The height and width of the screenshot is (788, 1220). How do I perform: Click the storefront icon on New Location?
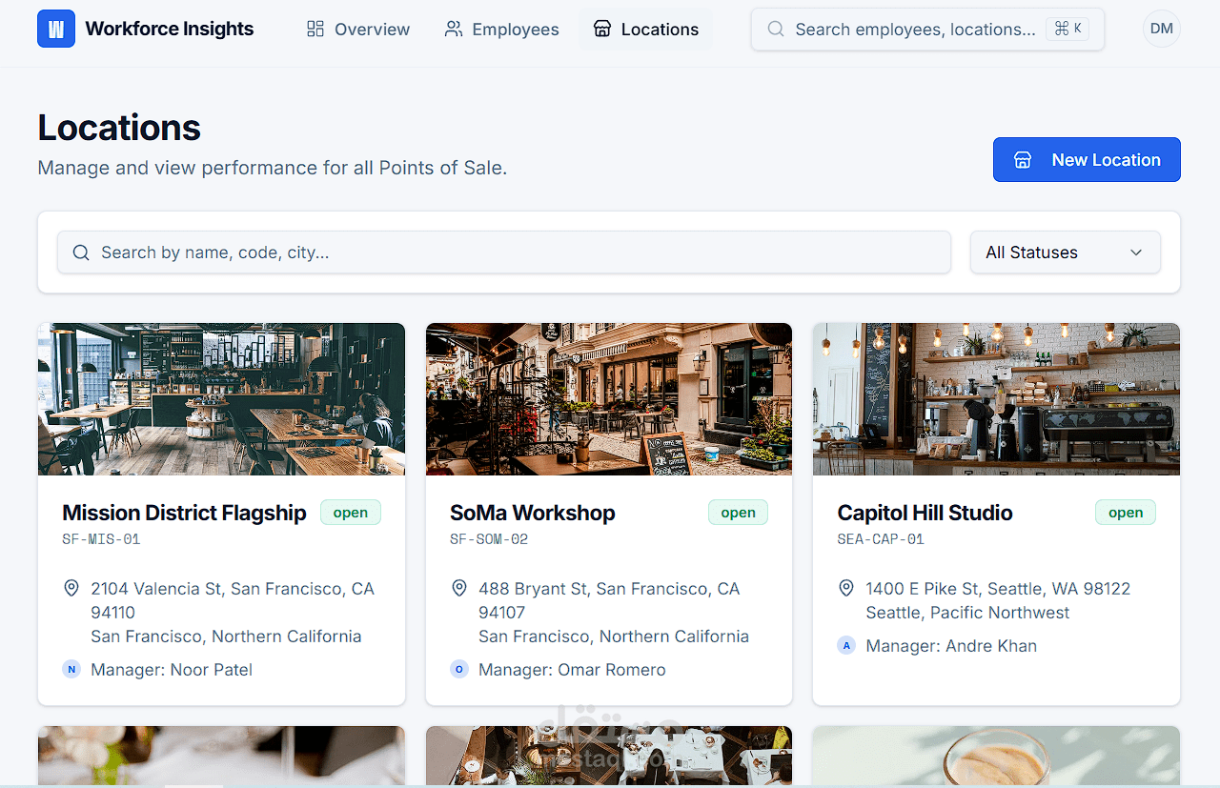(1023, 160)
